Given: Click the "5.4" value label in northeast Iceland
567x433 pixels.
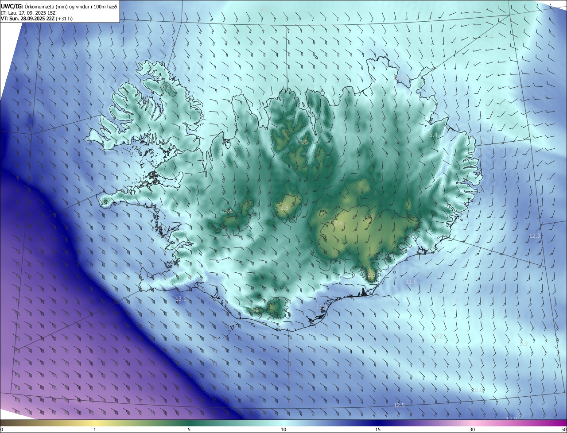Looking at the screenshot, I should pos(433,135).
